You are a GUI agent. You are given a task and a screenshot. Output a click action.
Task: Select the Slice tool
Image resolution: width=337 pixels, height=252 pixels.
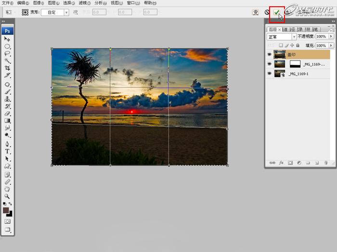click(7, 75)
